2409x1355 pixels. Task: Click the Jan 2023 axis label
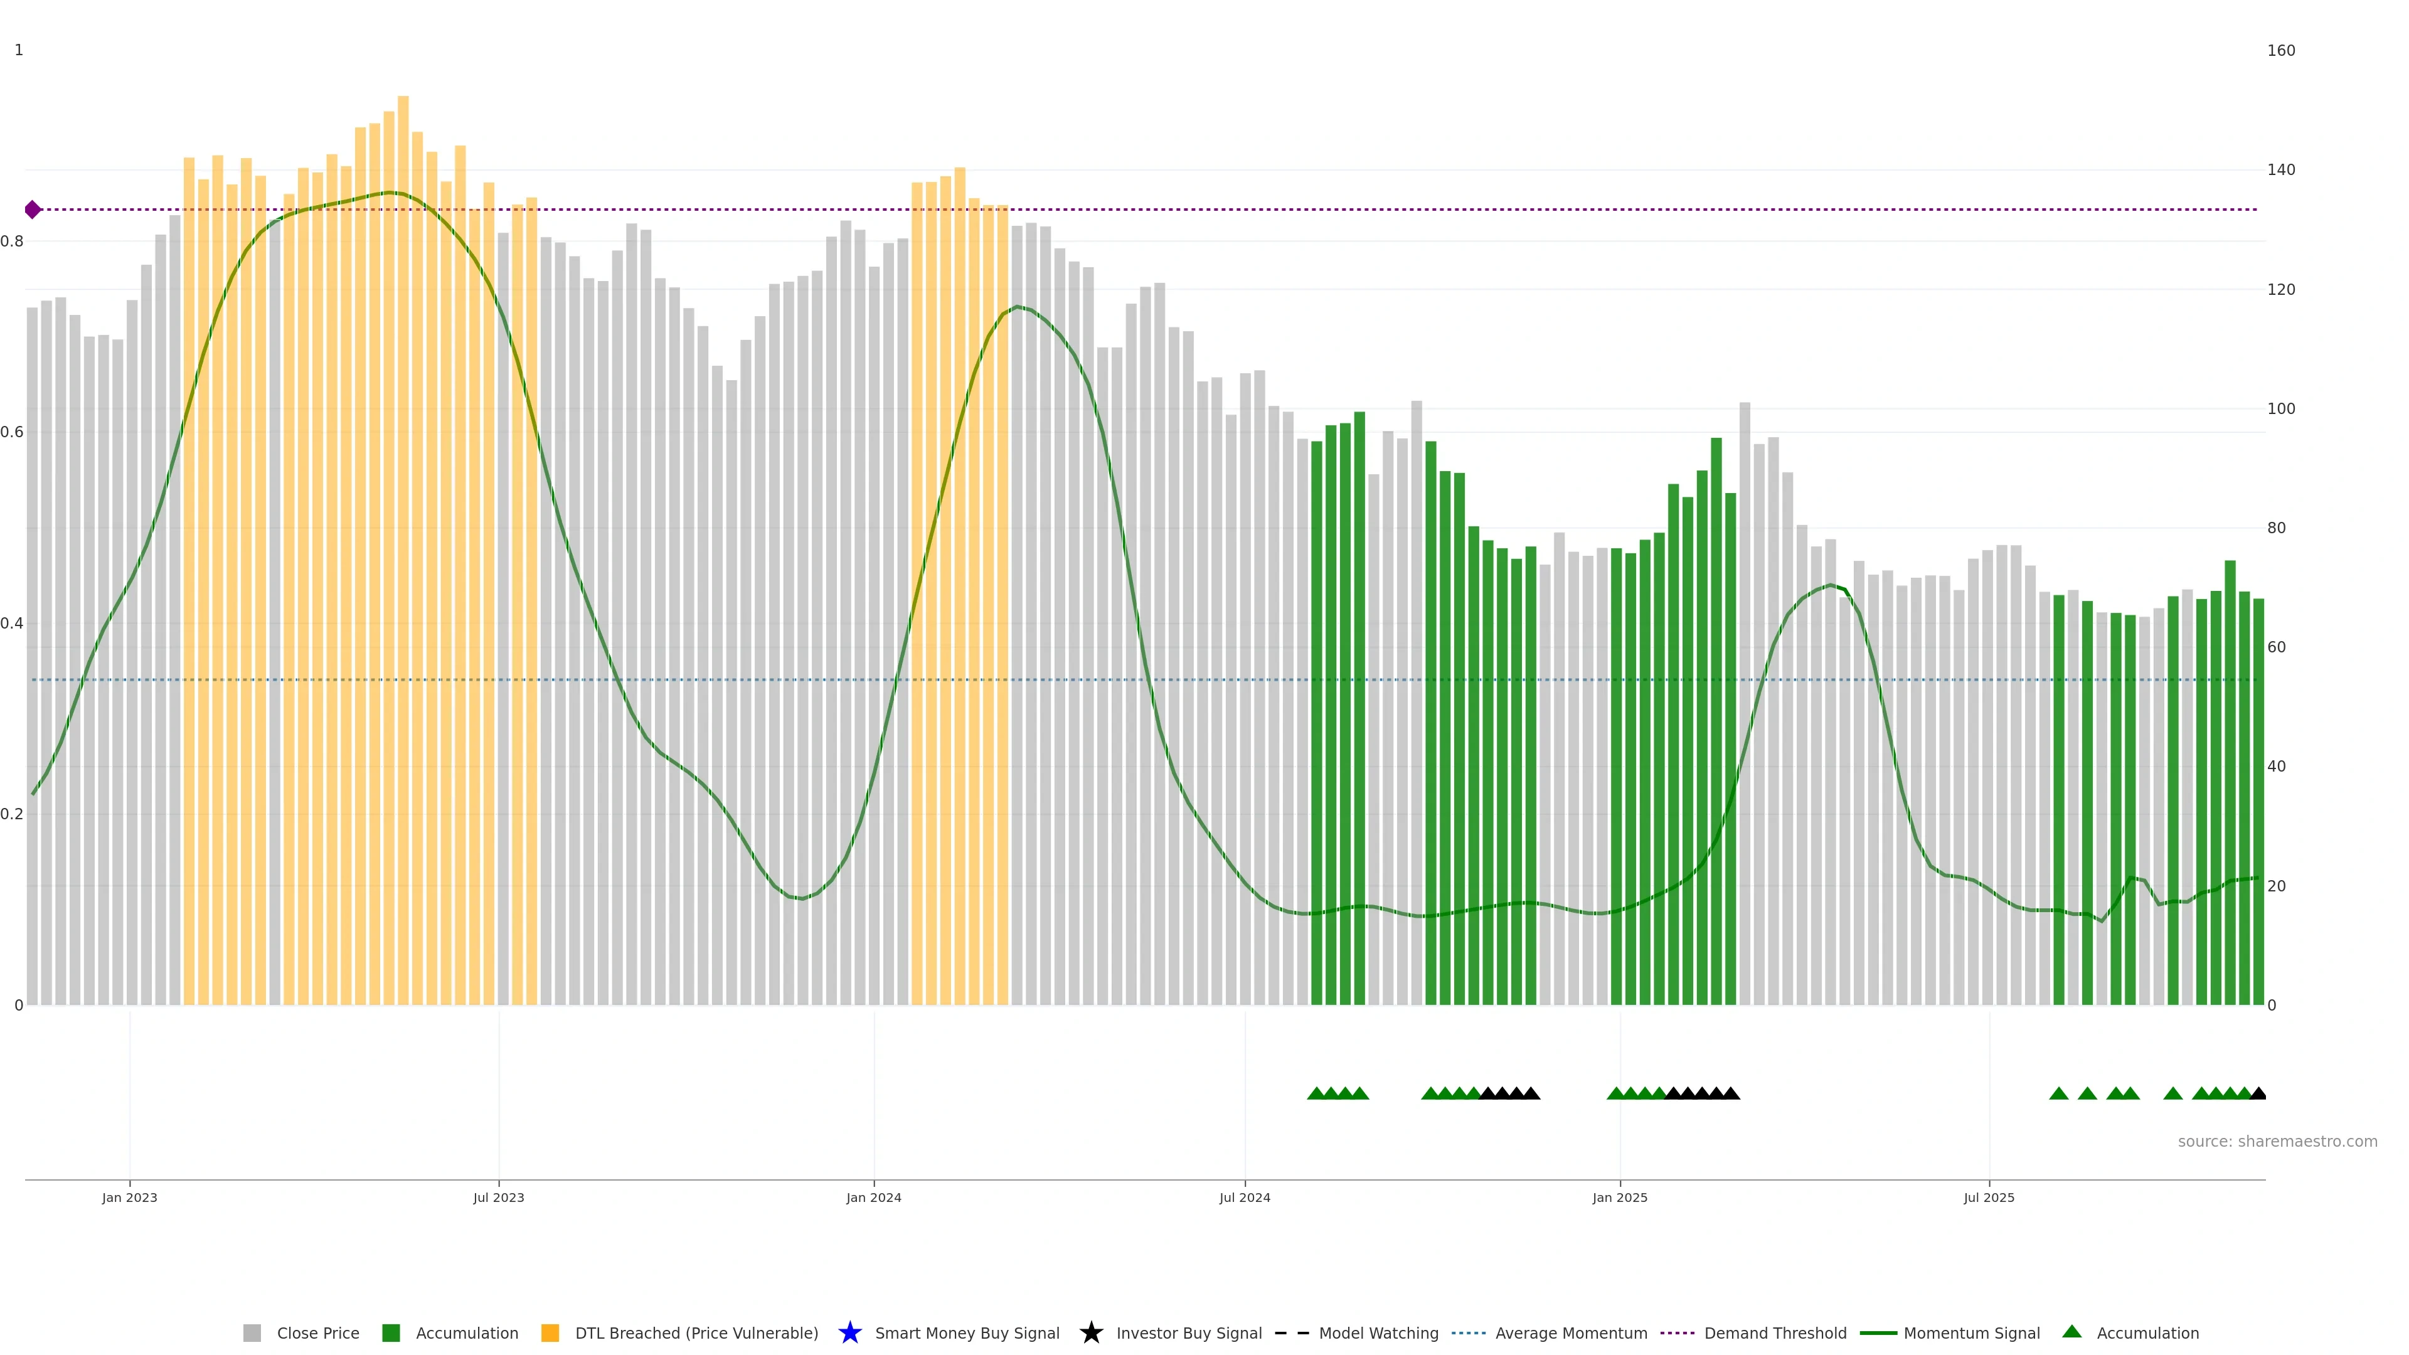[130, 1197]
